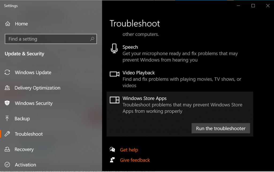Click the Troubleshoot wrench icon
Image resolution: width=274 pixels, height=172 pixels.
[x=7, y=134]
